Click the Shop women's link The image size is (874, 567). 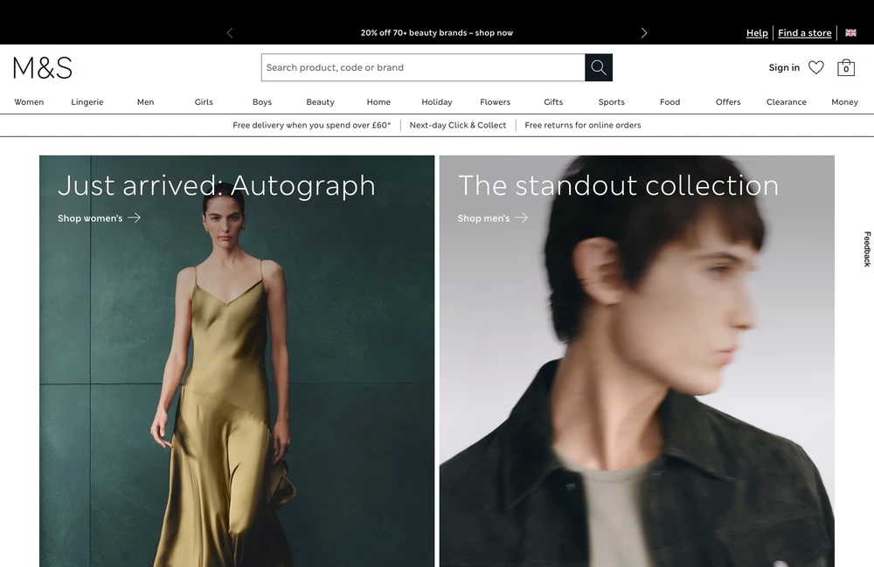point(90,218)
